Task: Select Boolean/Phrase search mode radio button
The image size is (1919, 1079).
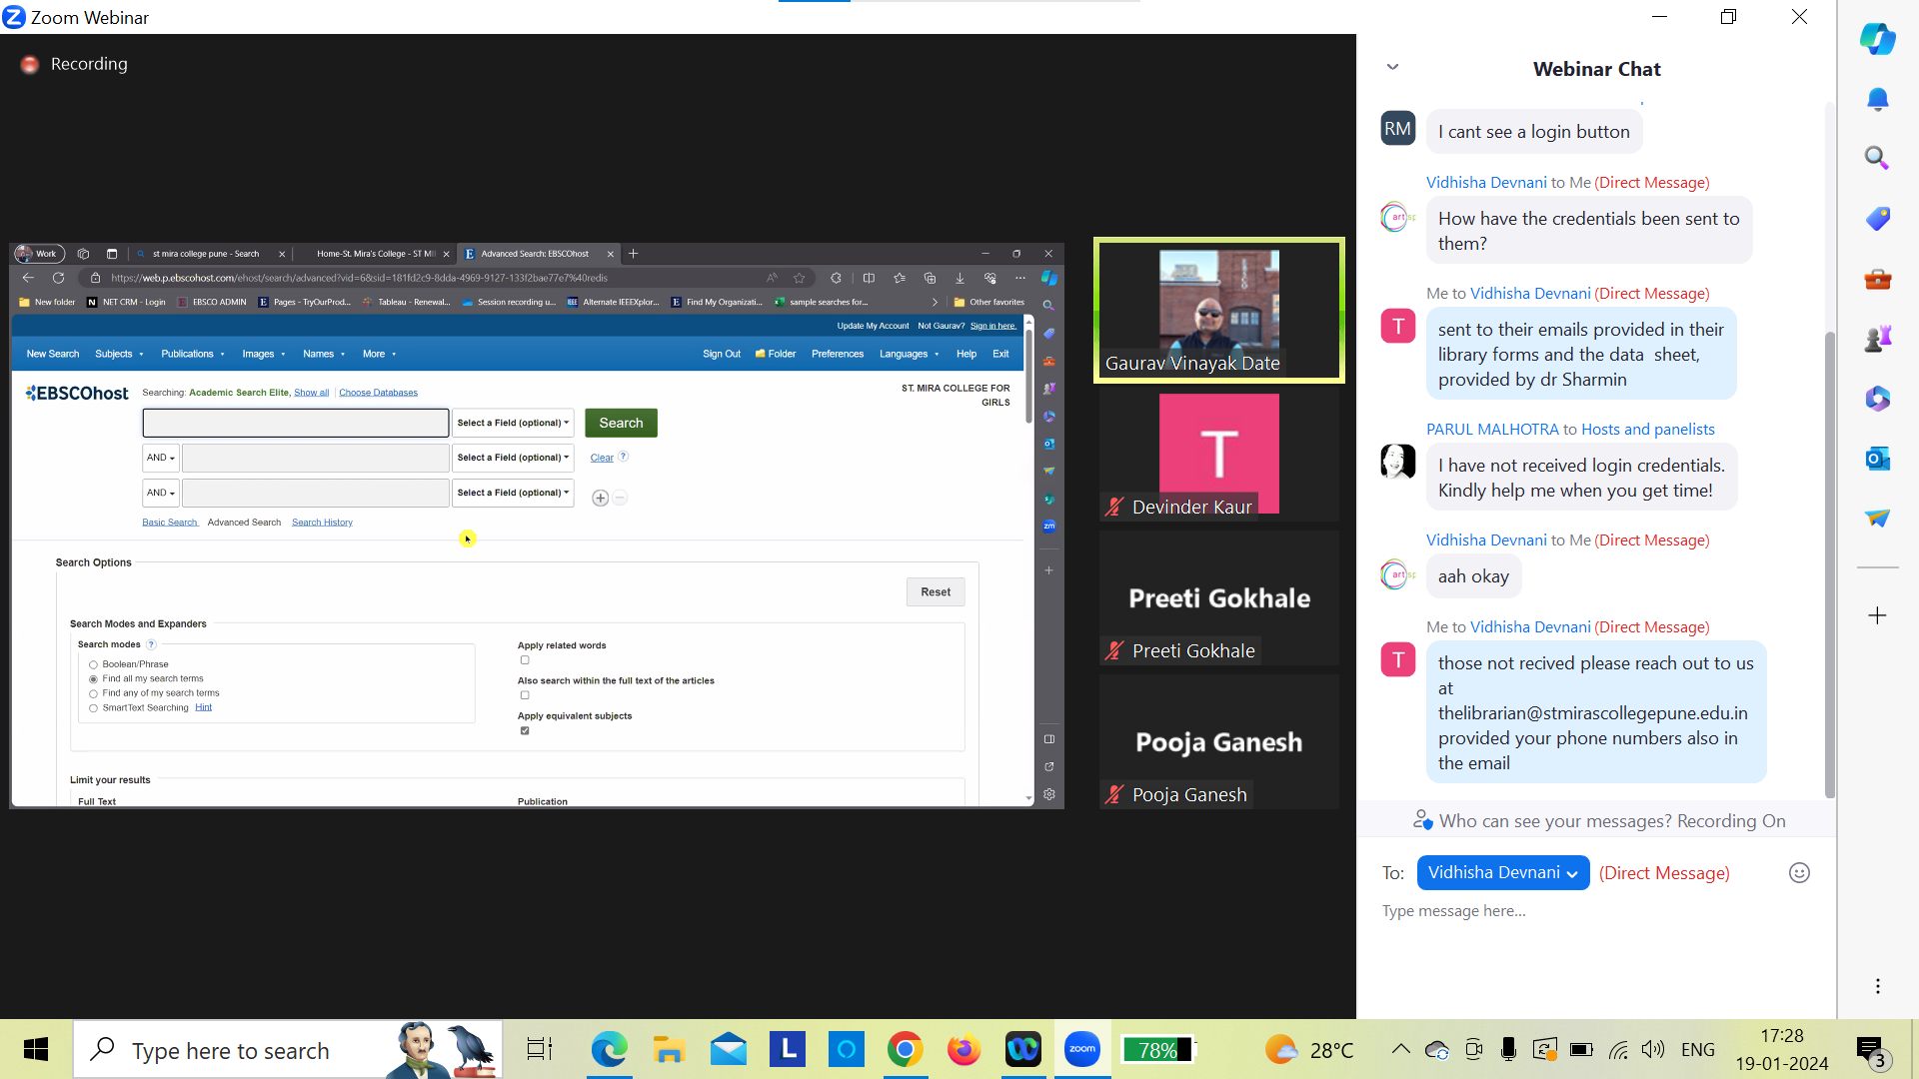Action: click(94, 662)
